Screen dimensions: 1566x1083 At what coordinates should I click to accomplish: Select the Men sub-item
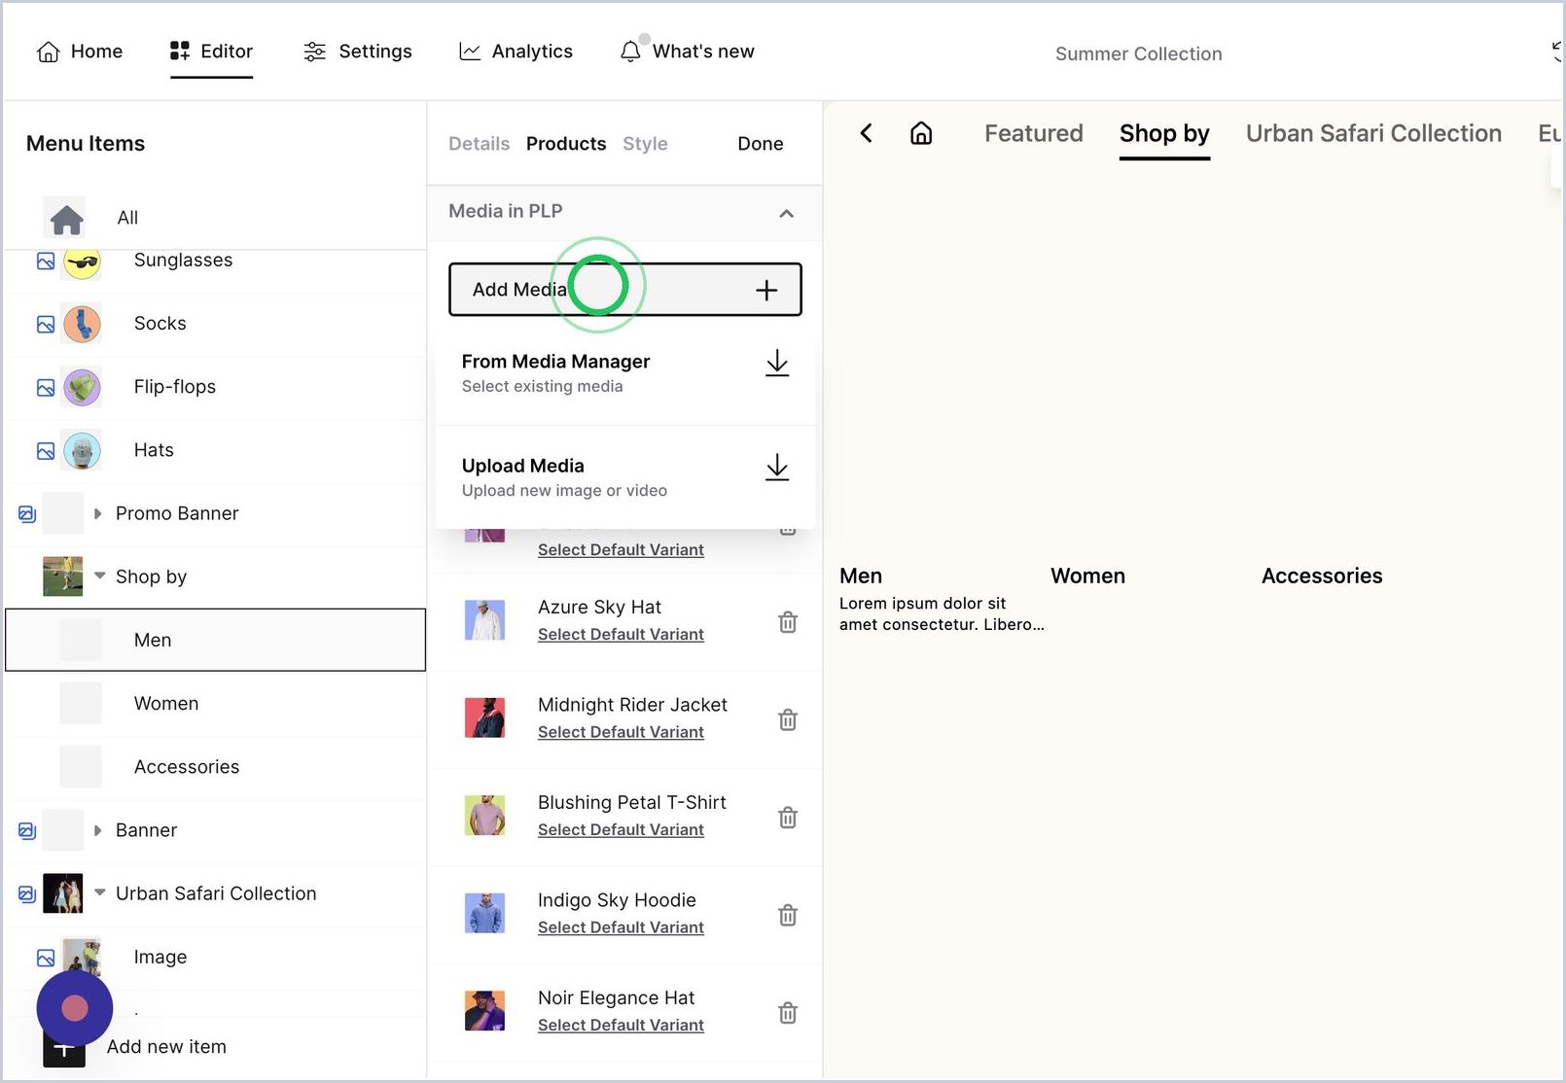[215, 640]
